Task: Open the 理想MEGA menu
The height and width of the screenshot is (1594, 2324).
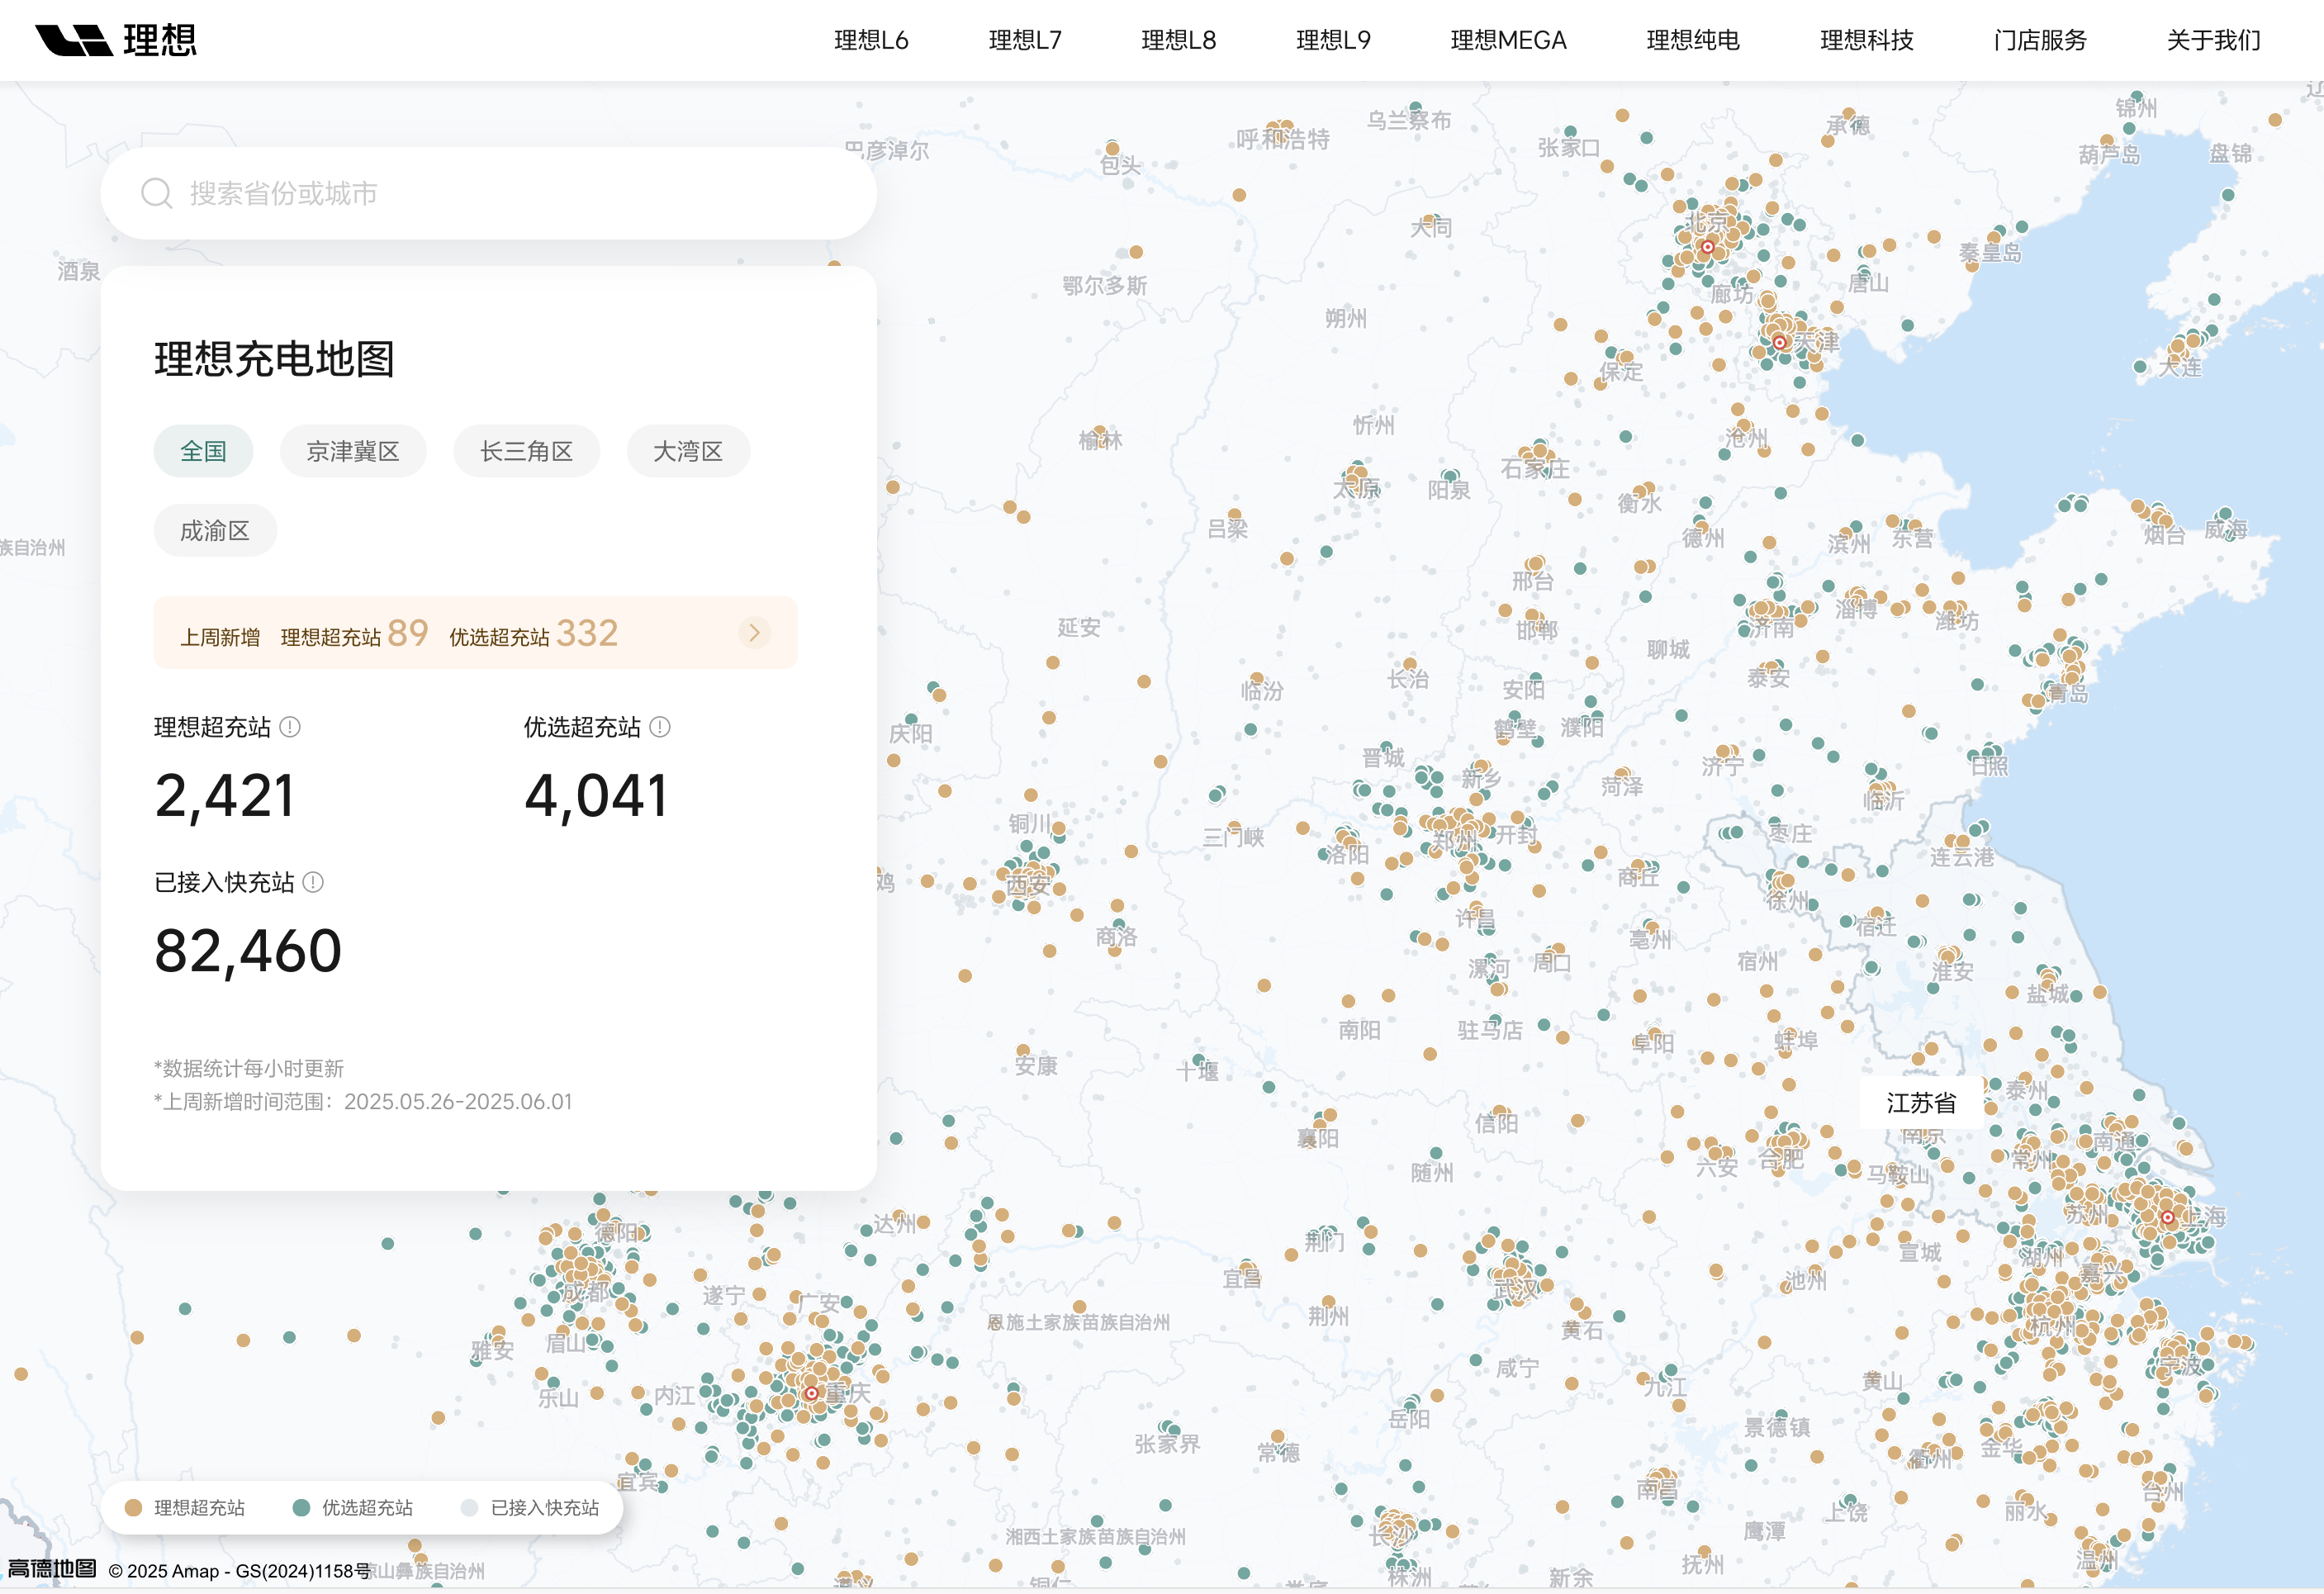Action: [1508, 40]
